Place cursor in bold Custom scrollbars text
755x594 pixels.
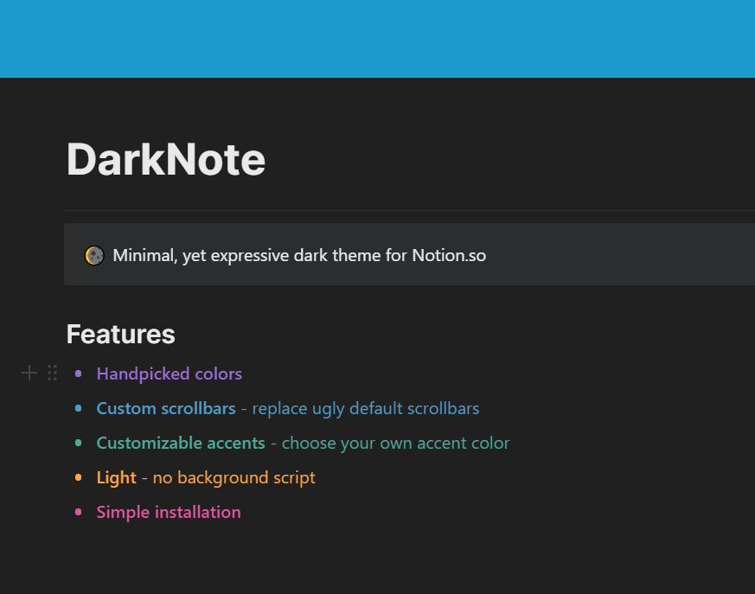point(166,408)
